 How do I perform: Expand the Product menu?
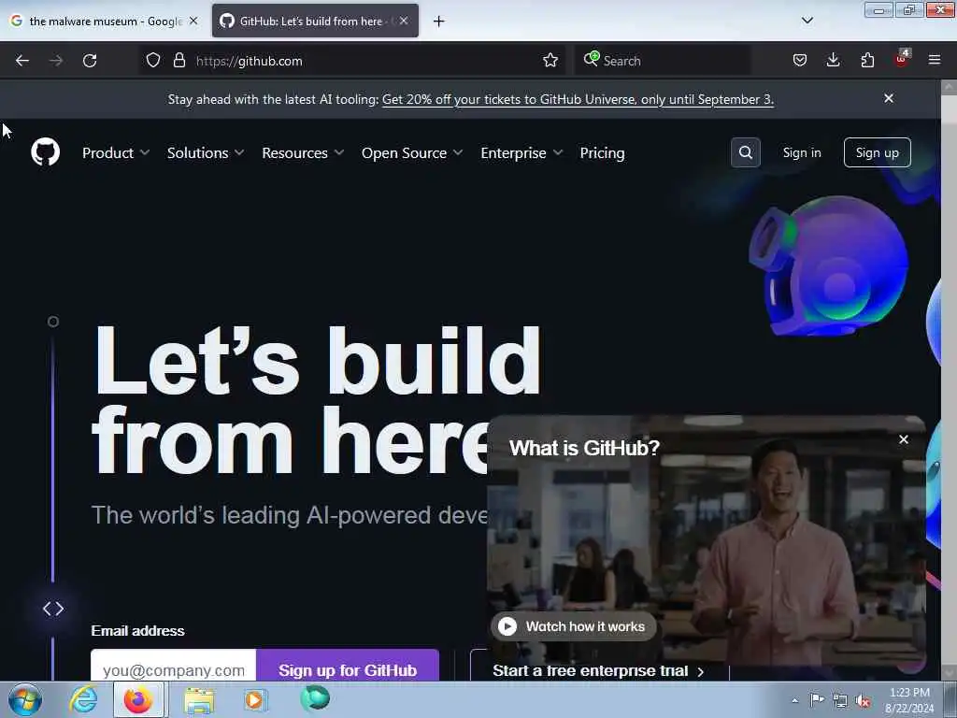[x=116, y=152]
